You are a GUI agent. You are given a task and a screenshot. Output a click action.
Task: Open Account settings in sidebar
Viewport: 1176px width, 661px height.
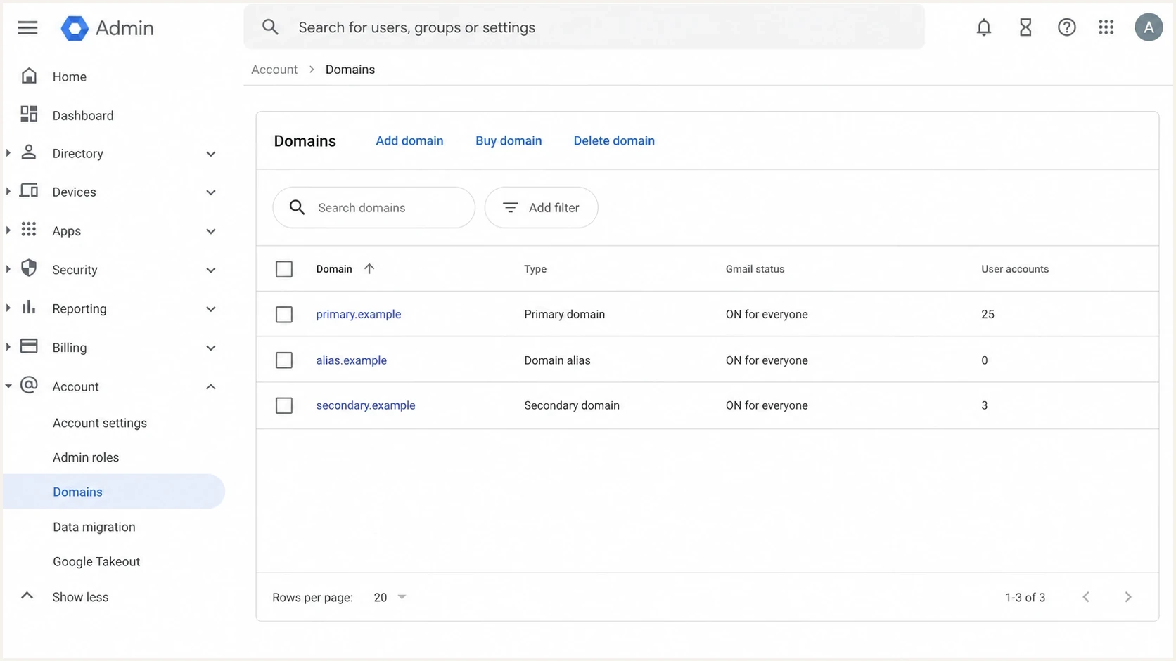[x=100, y=423]
